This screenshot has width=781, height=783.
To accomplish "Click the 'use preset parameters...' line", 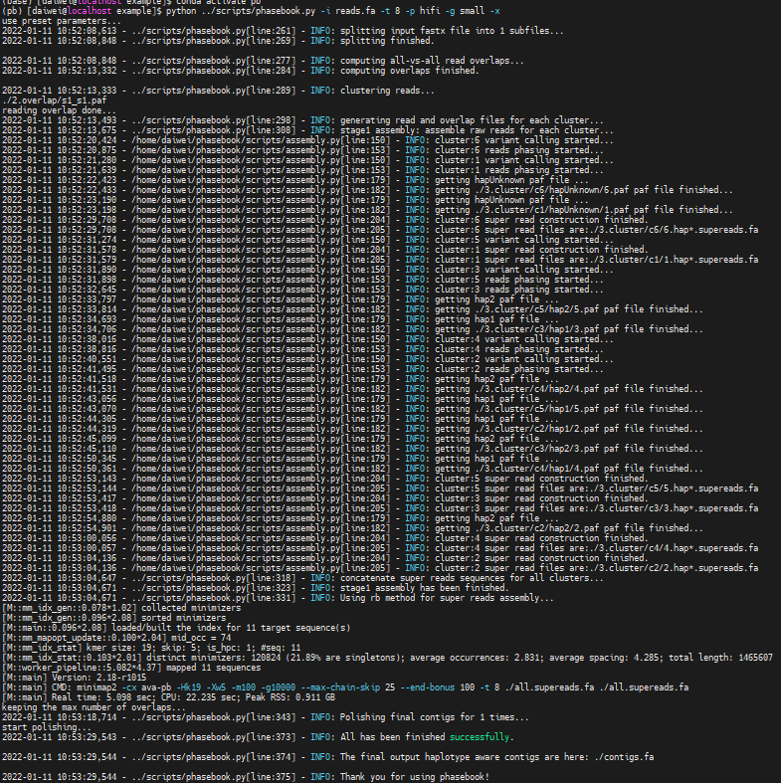I will 62,21.
